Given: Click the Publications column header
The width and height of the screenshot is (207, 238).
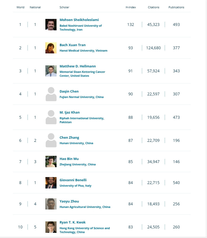Looking at the screenshot, I should click(176, 7).
